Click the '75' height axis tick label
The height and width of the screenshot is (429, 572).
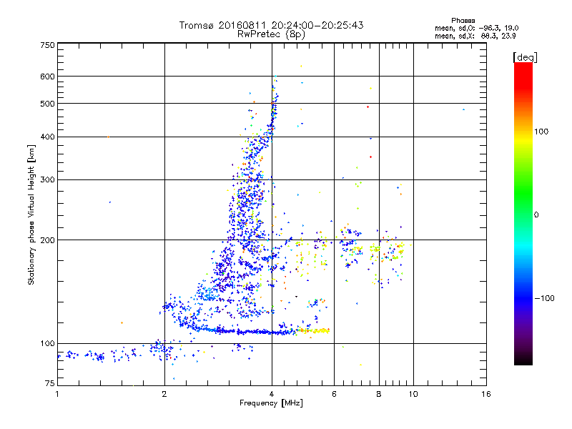click(50, 383)
